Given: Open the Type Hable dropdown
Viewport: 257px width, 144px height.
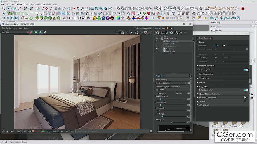Looking at the screenshot, I should coord(175,90).
